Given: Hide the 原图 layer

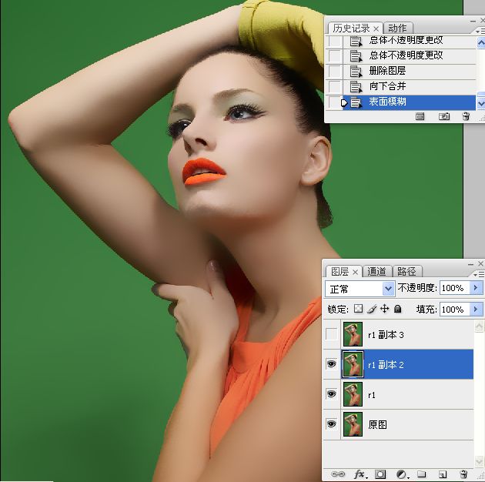Looking at the screenshot, I should pyautogui.click(x=331, y=423).
